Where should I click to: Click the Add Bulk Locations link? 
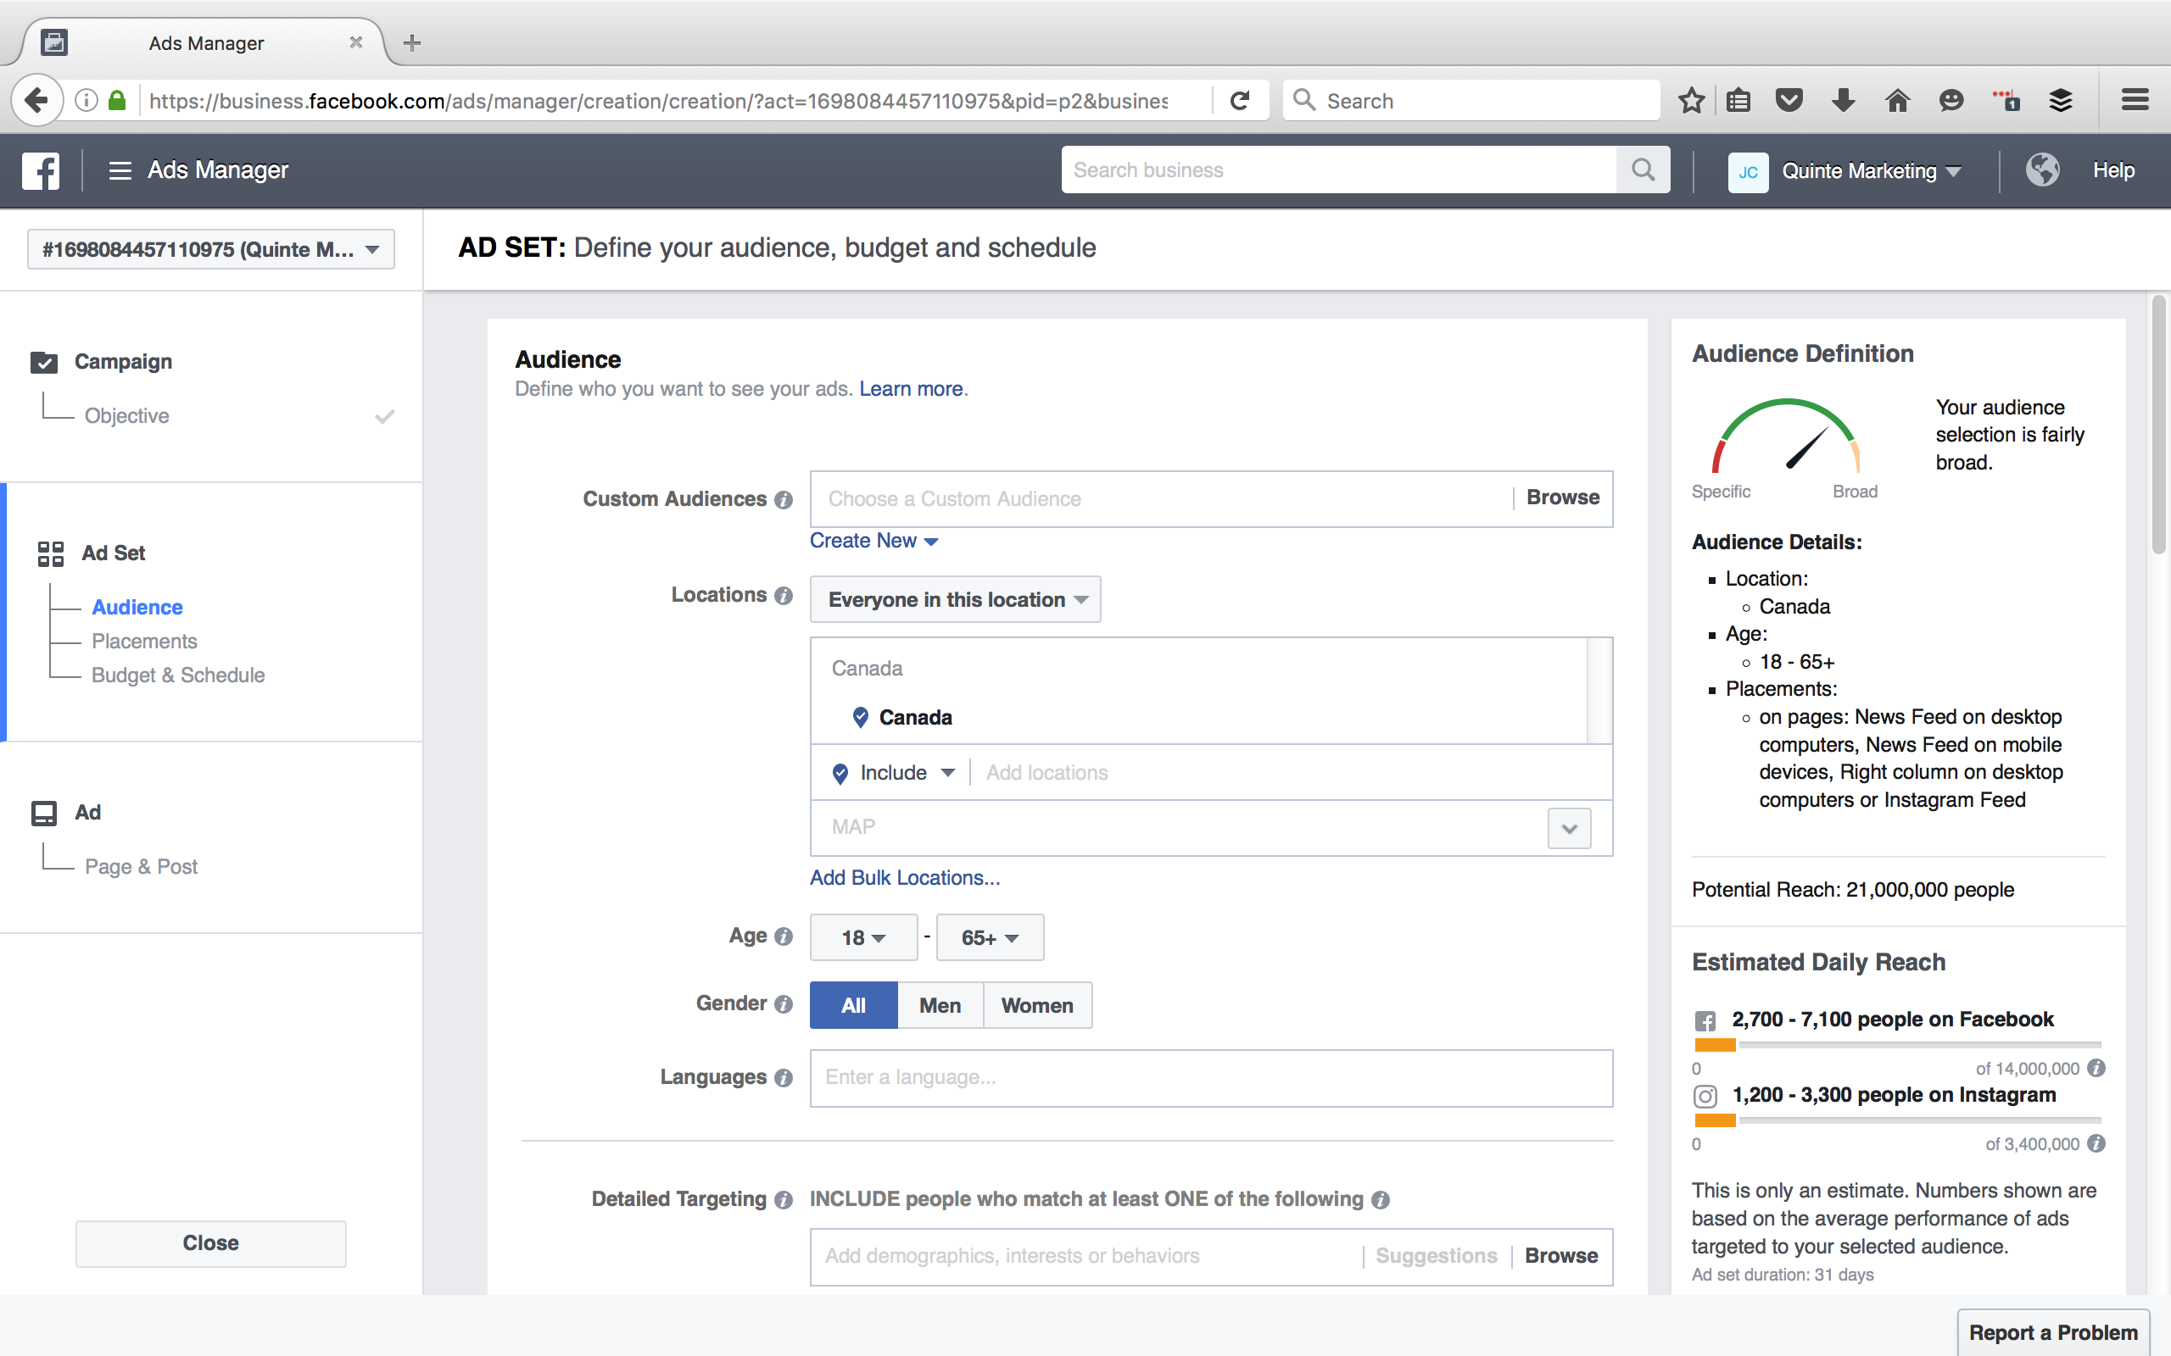point(904,878)
